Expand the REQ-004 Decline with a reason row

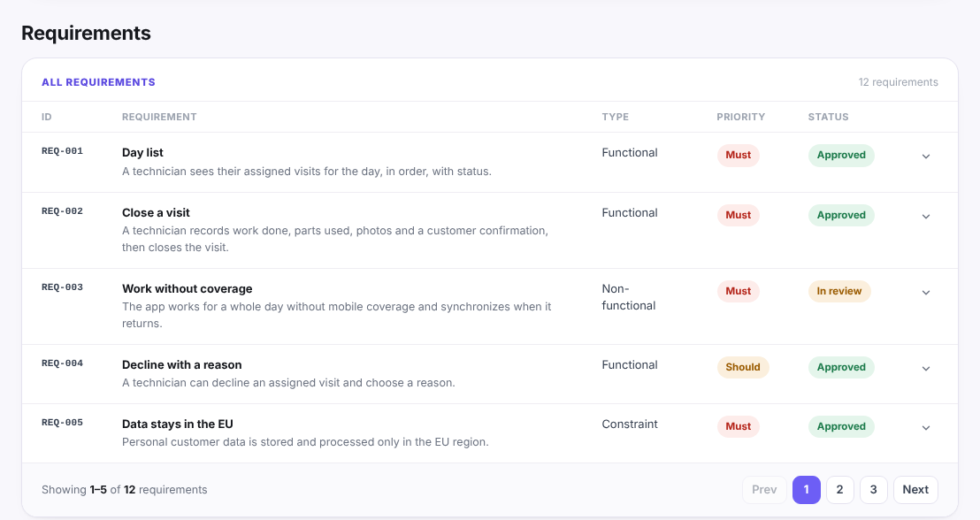click(926, 369)
